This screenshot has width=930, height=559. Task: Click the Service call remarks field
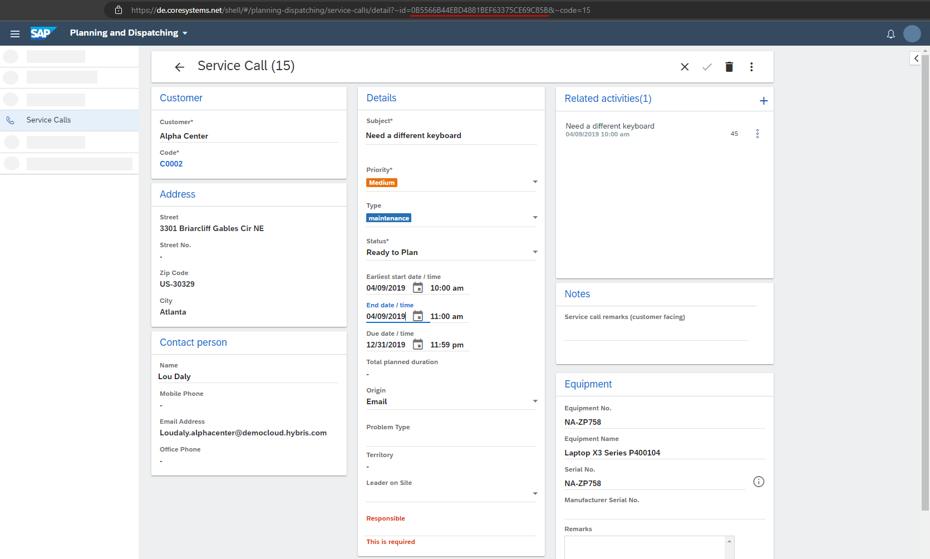[656, 333]
